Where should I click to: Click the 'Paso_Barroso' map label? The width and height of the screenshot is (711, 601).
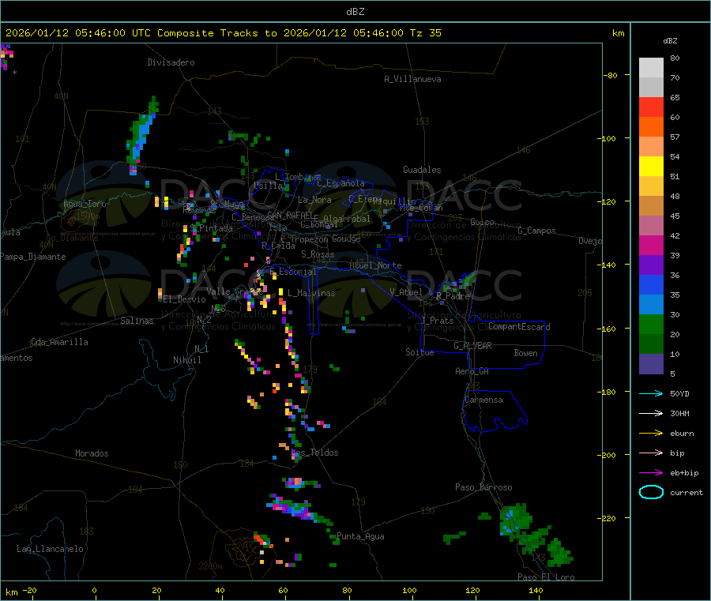pyautogui.click(x=483, y=487)
